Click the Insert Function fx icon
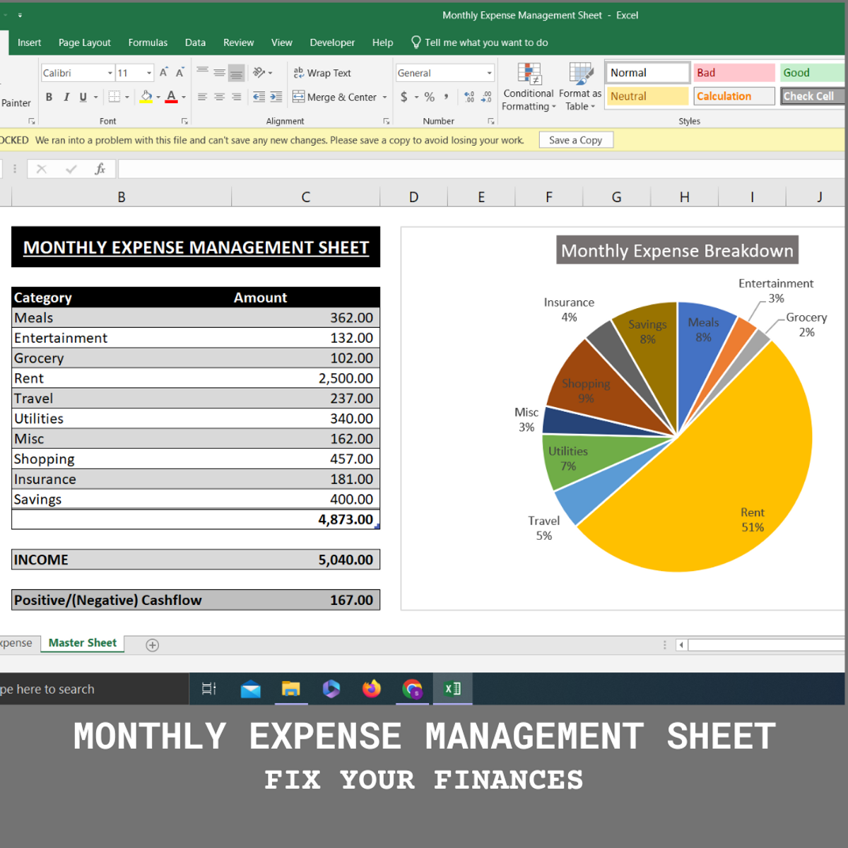Viewport: 848px width, 848px height. pos(100,169)
